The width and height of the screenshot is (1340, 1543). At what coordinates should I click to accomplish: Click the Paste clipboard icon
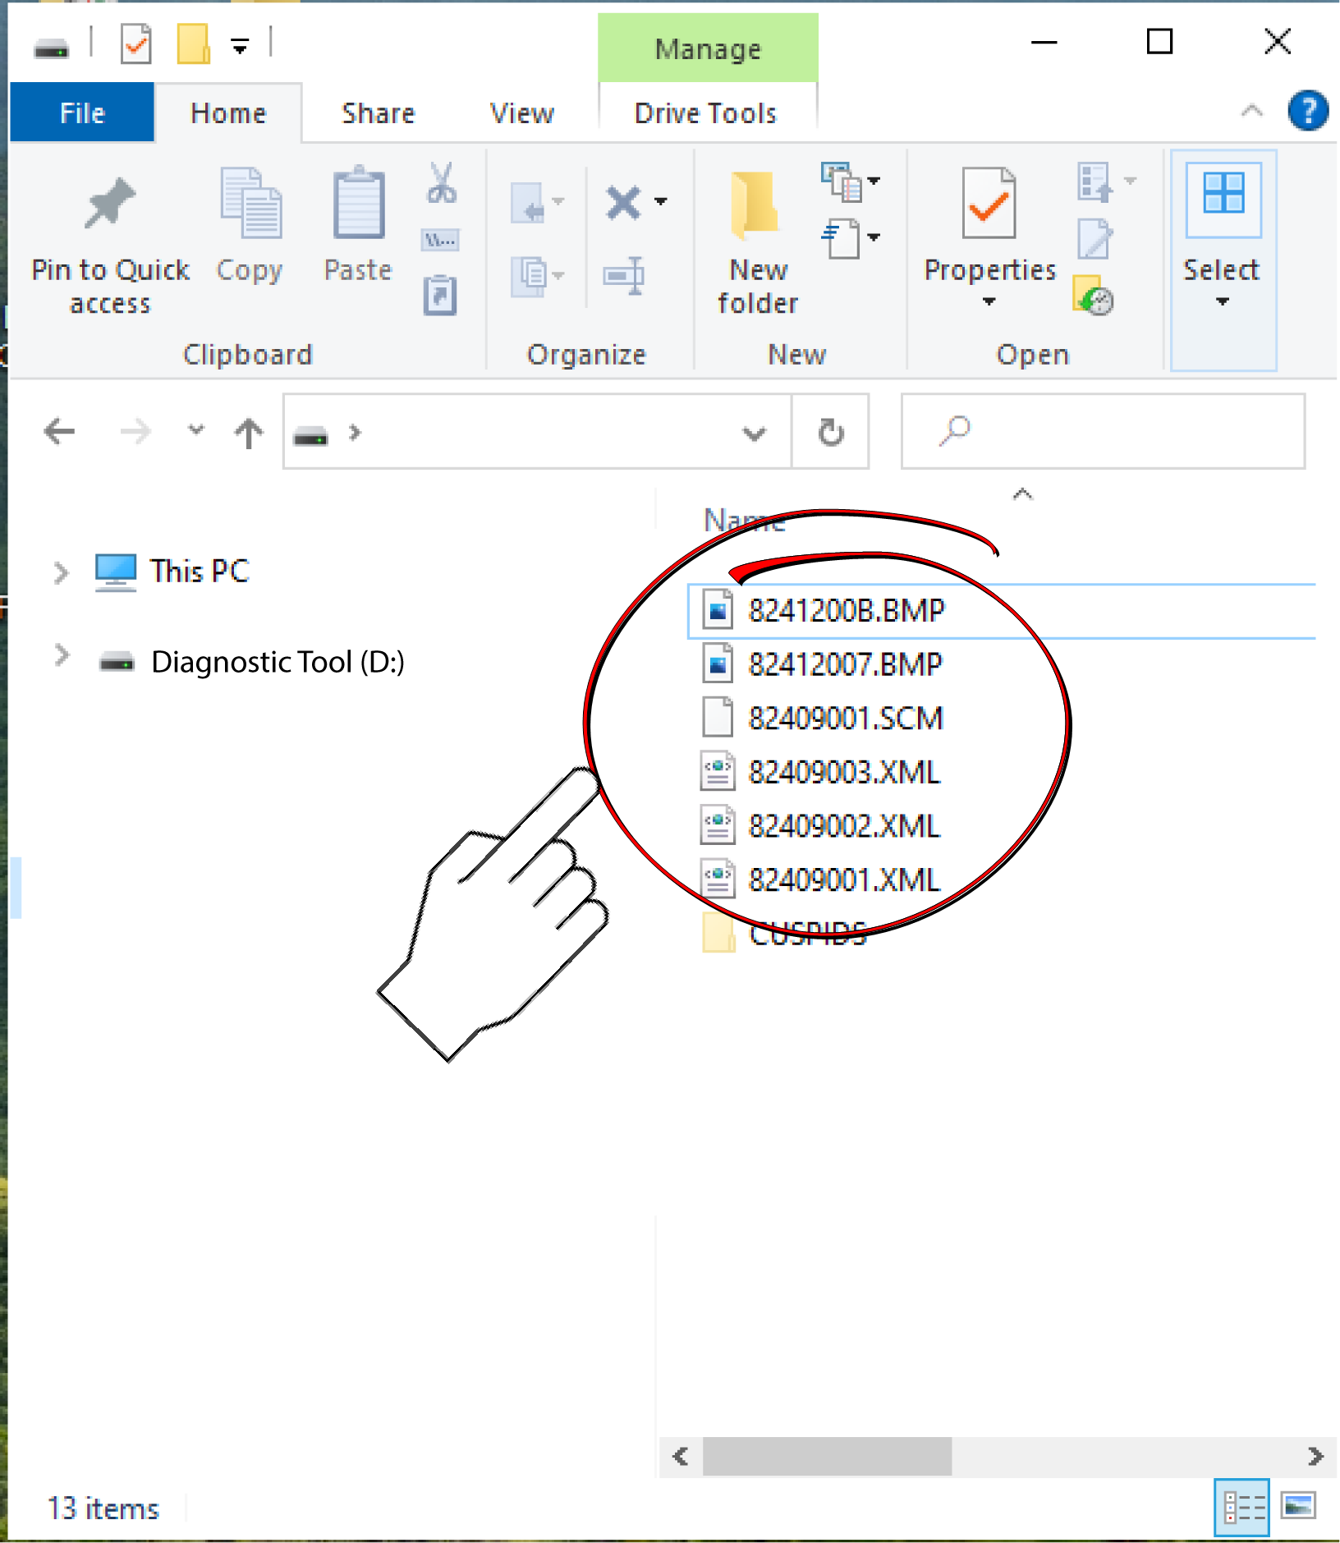(358, 205)
